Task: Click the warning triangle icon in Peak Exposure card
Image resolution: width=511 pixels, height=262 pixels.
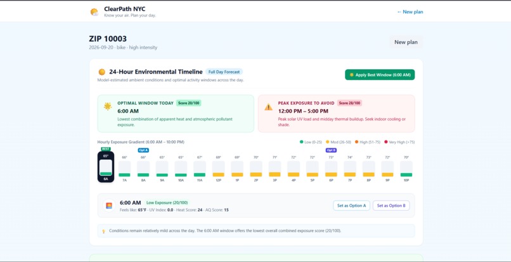Action: pyautogui.click(x=268, y=107)
